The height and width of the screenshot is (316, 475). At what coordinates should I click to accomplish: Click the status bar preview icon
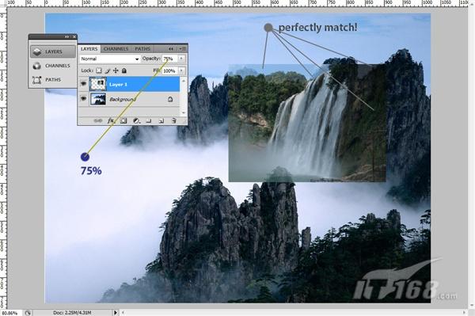[x=28, y=313]
